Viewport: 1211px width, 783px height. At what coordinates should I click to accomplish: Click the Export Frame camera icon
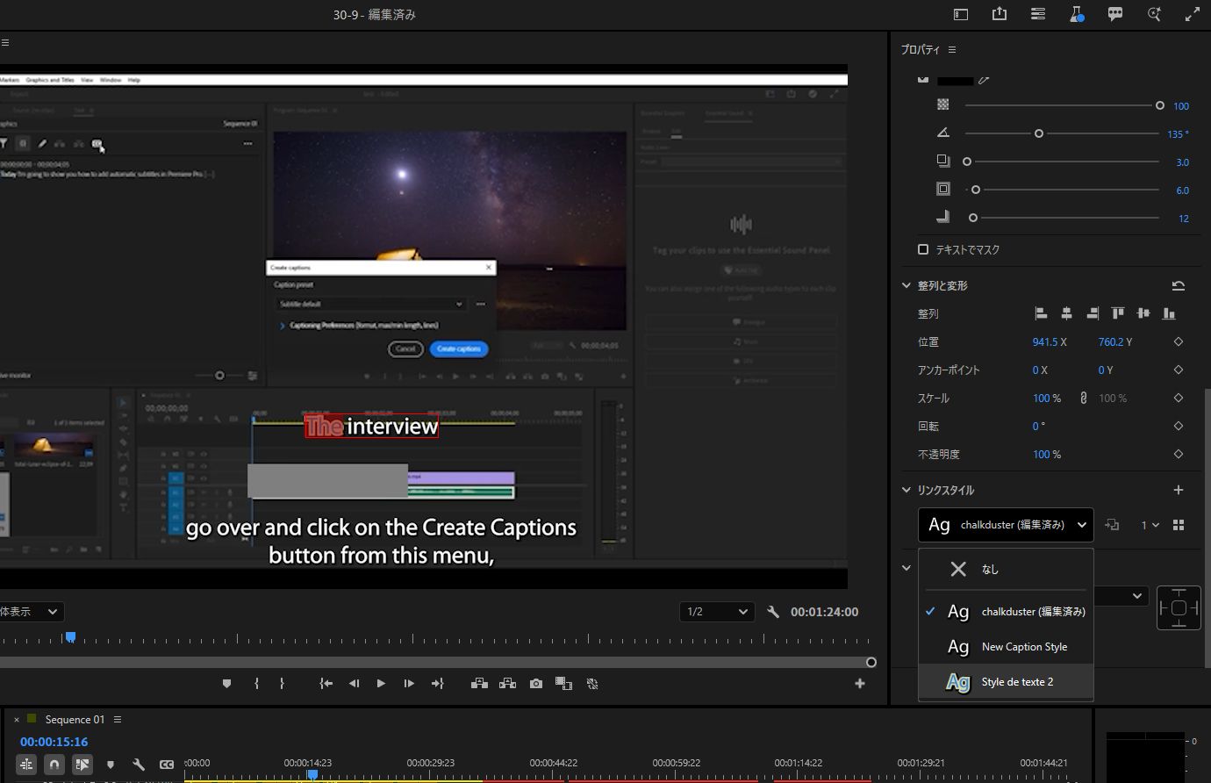[x=536, y=684]
